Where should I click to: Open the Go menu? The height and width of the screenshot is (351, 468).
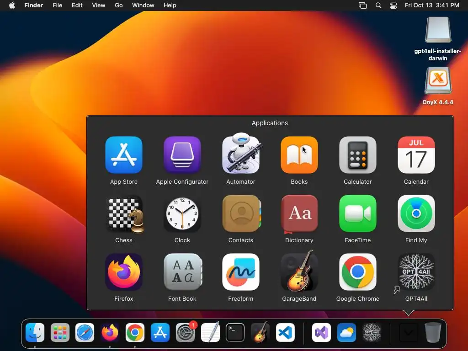[119, 5]
